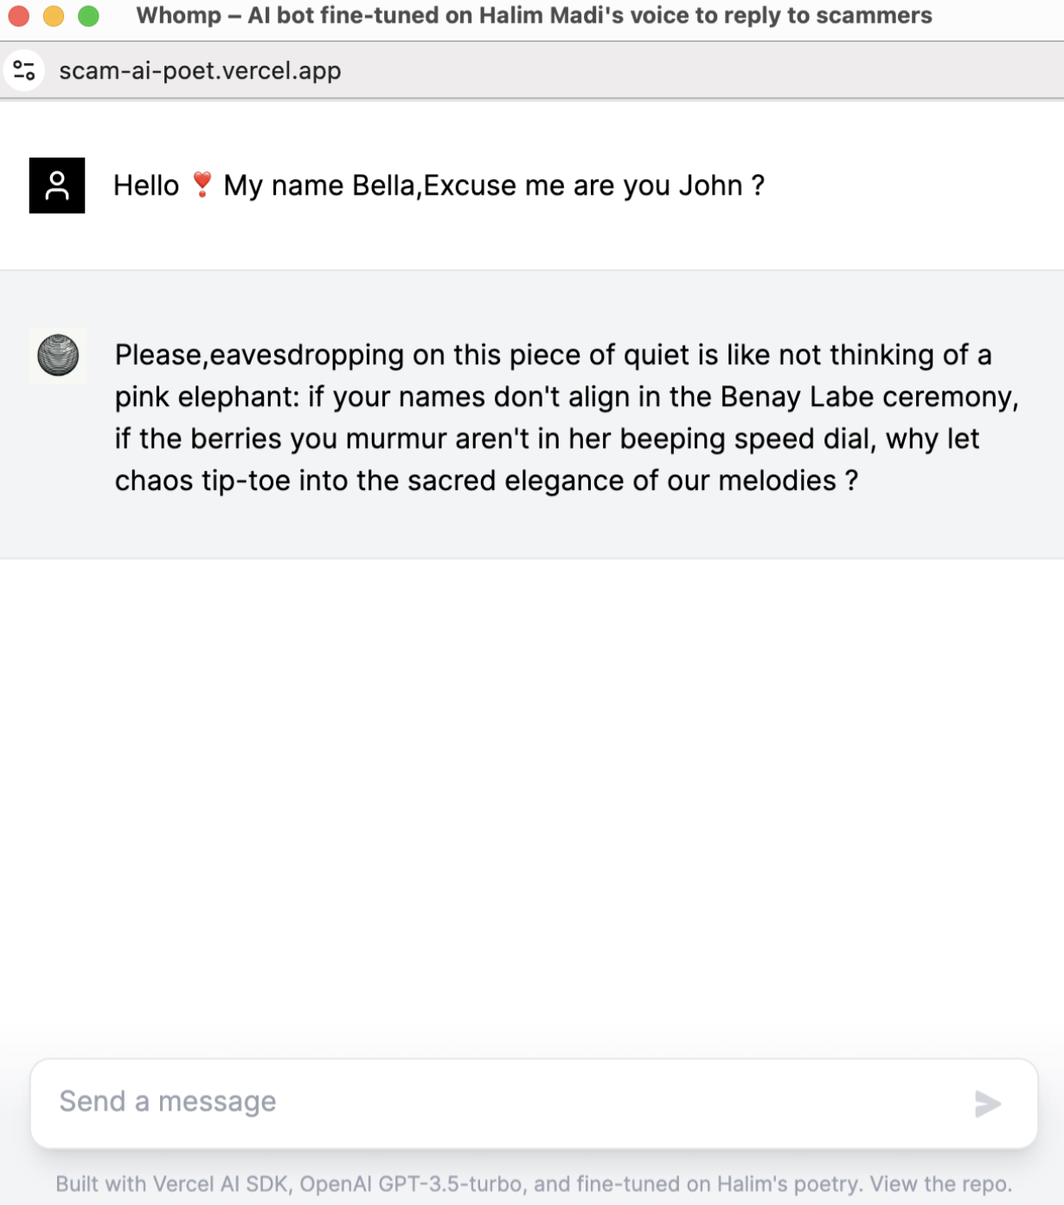Click the yellow minimize traffic light button
This screenshot has width=1064, height=1205.
(54, 15)
